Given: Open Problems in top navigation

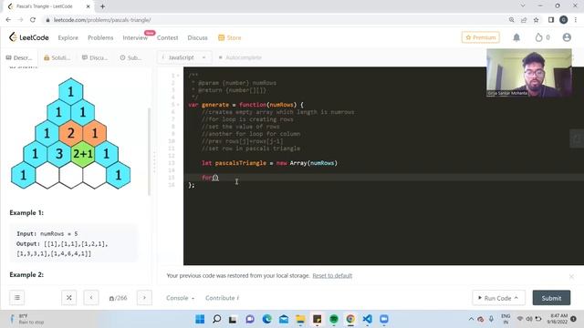Looking at the screenshot, I should [x=100, y=37].
